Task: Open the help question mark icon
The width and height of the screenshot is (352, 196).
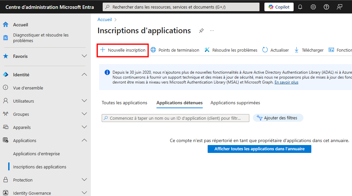Action: tap(326, 7)
